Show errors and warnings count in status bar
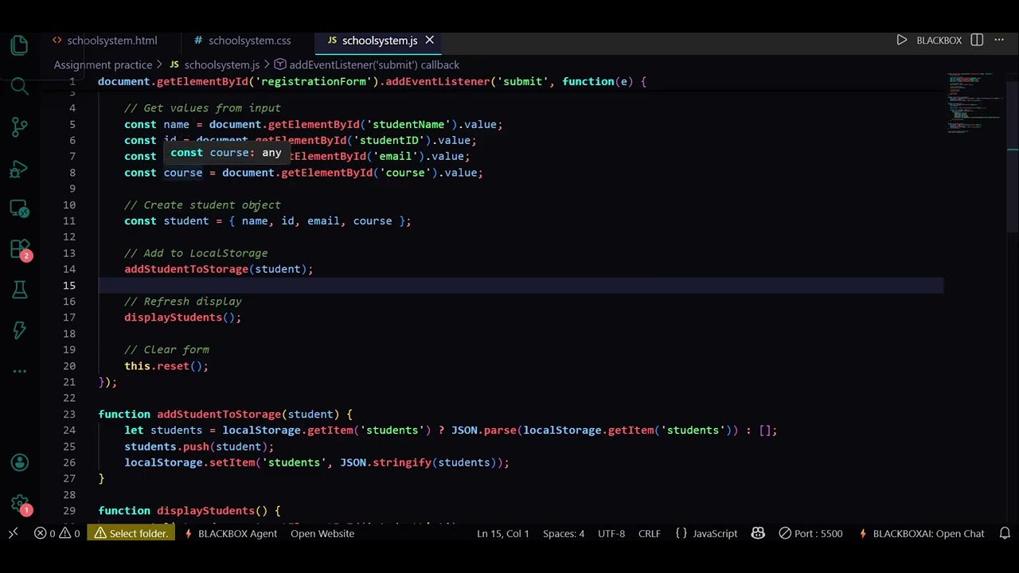This screenshot has width=1019, height=573. pyautogui.click(x=57, y=533)
